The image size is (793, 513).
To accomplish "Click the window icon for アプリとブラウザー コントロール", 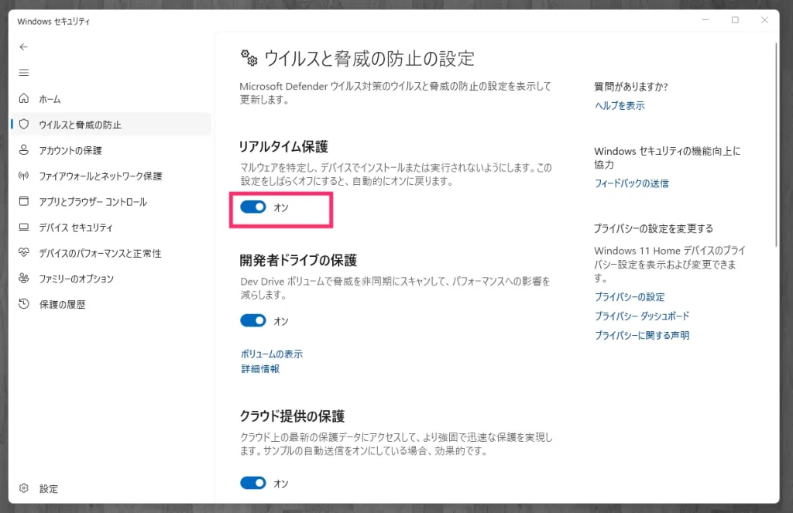I will click(x=24, y=201).
